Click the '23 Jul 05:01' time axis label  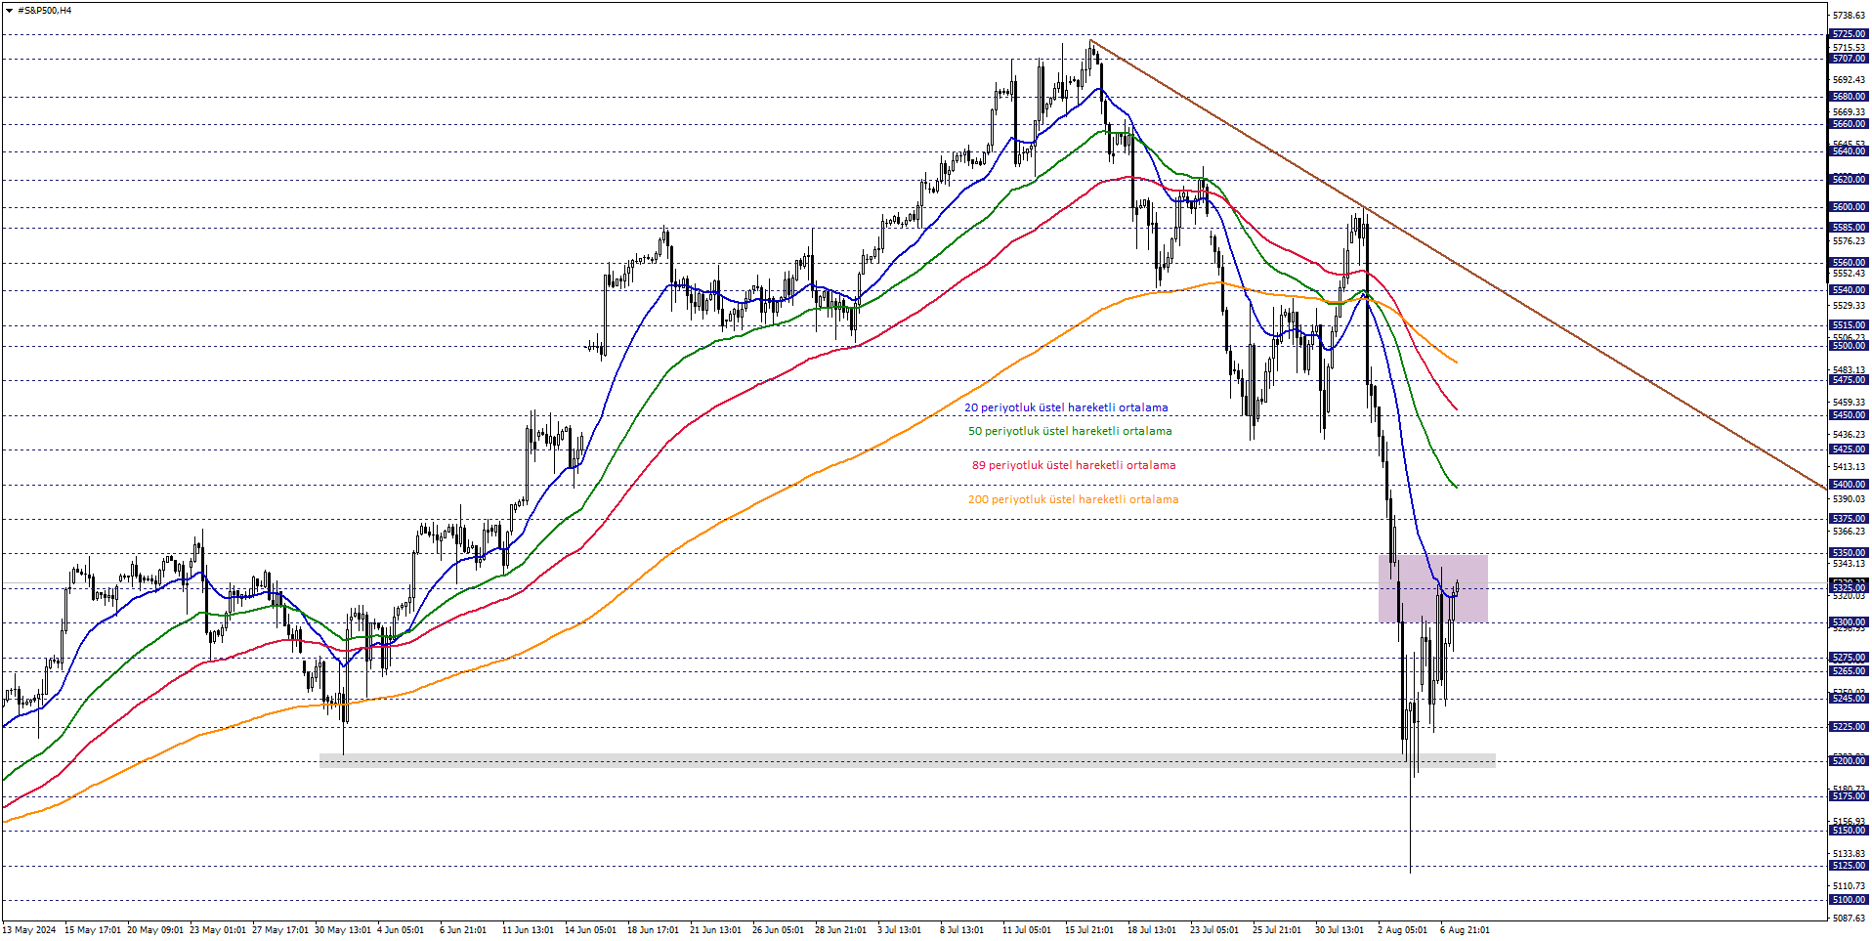point(1214,930)
